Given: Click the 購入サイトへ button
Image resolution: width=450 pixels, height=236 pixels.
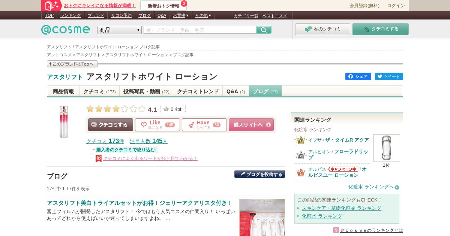Looking at the screenshot, I should click(x=251, y=125).
